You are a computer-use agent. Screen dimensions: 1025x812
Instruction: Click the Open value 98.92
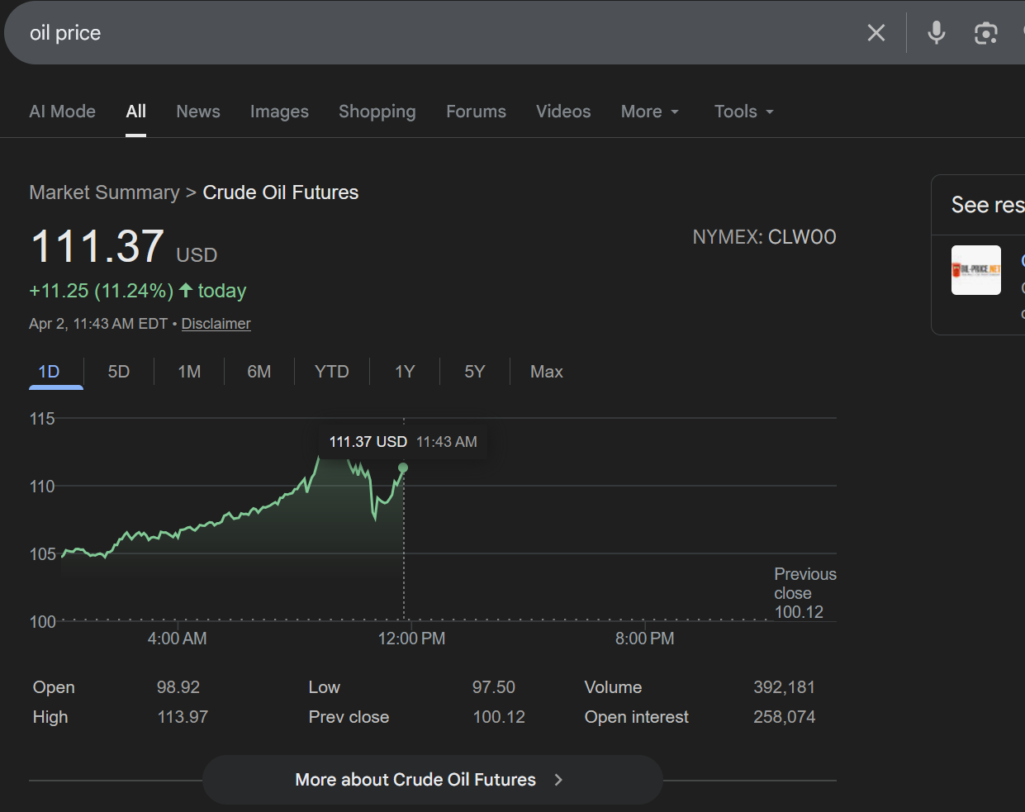[x=178, y=687]
